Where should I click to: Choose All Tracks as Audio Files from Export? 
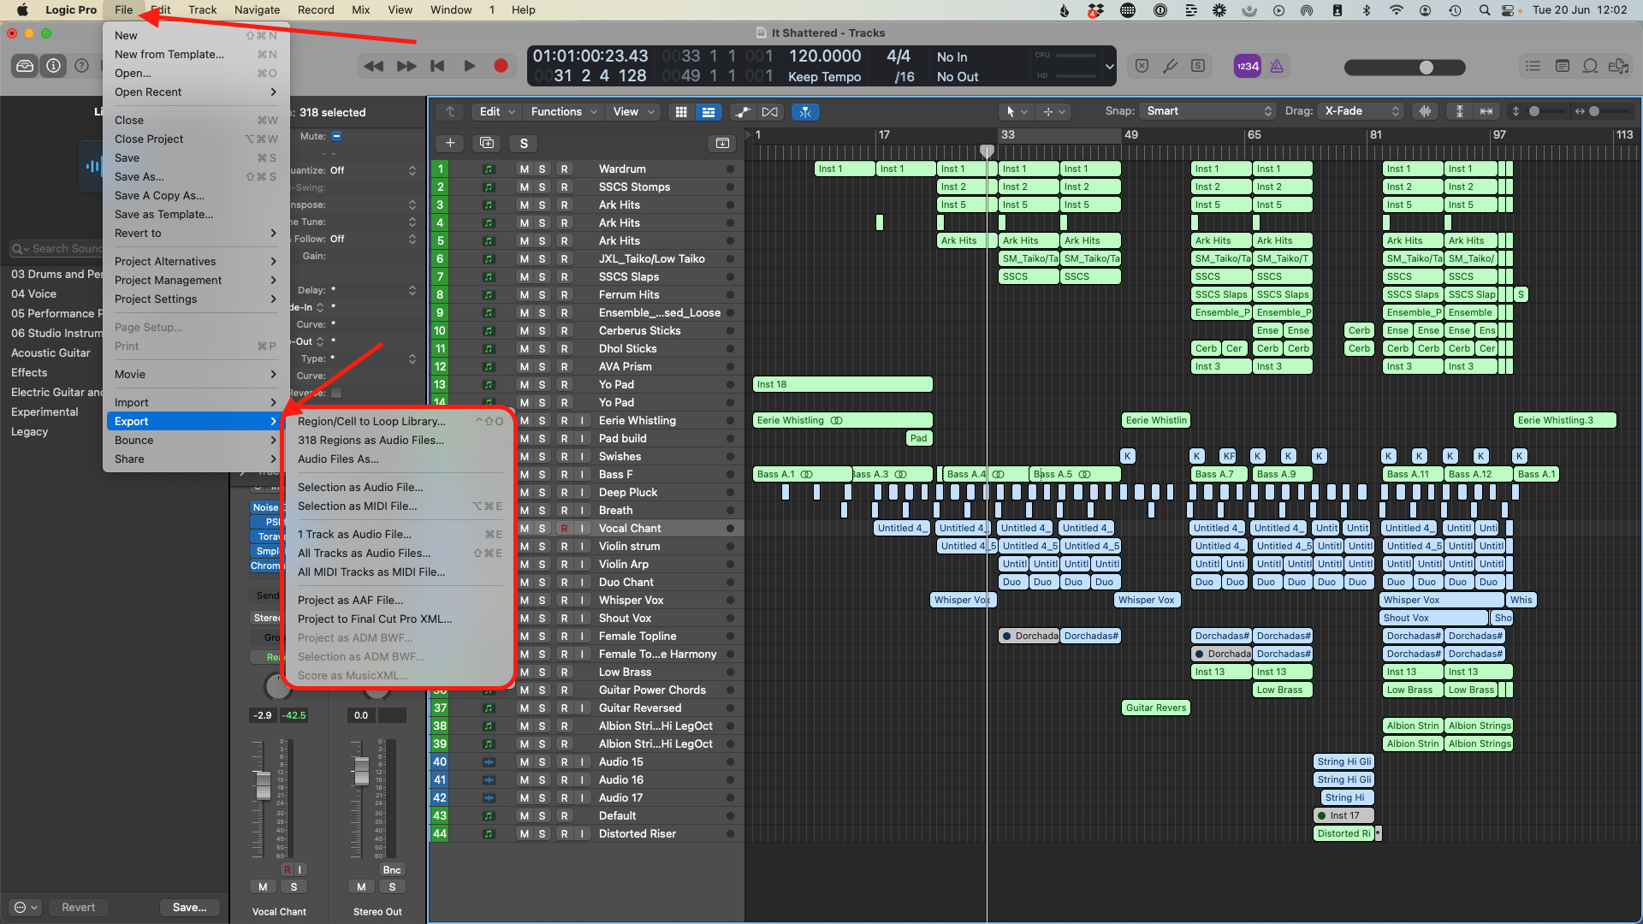pos(364,553)
